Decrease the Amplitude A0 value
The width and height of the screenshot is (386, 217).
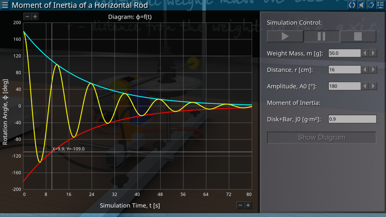pos(365,86)
